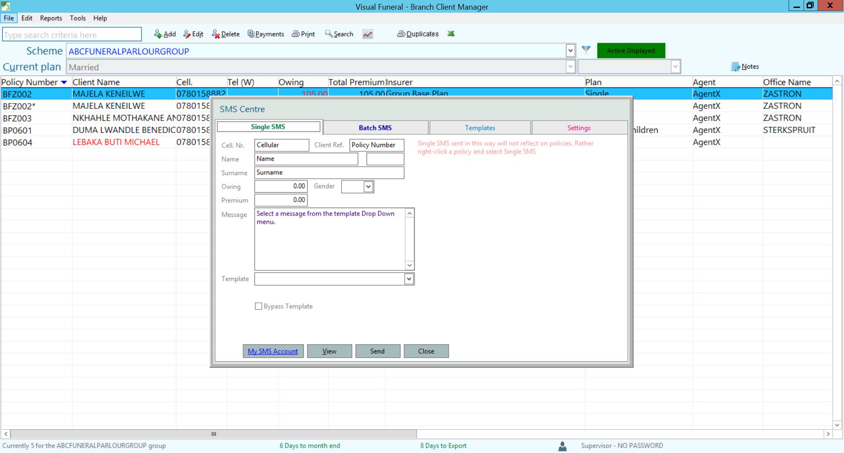Viewport: 844px width, 453px height.
Task: Click the Cell. Nr. input field
Action: (281, 145)
